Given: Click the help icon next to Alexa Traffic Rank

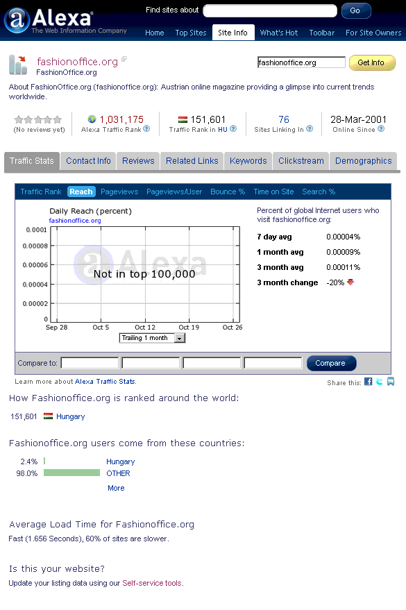Looking at the screenshot, I should click(x=146, y=129).
